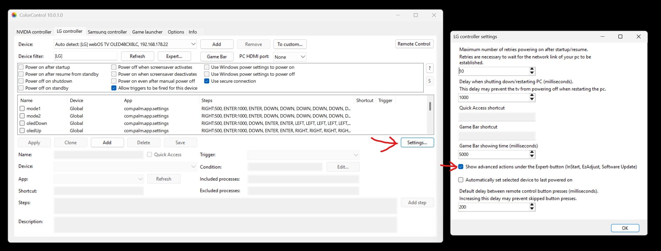Click the Add button in the preset button row
Image resolution: width=661 pixels, height=251 pixels.
107,142
